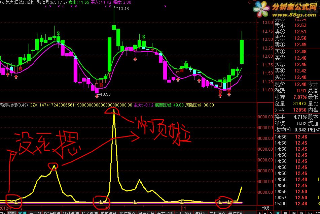Click the B buy marker beside the 10.90 low candle

click(x=101, y=85)
